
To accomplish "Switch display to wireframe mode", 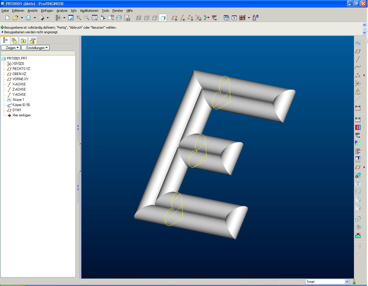I will (139, 18).
